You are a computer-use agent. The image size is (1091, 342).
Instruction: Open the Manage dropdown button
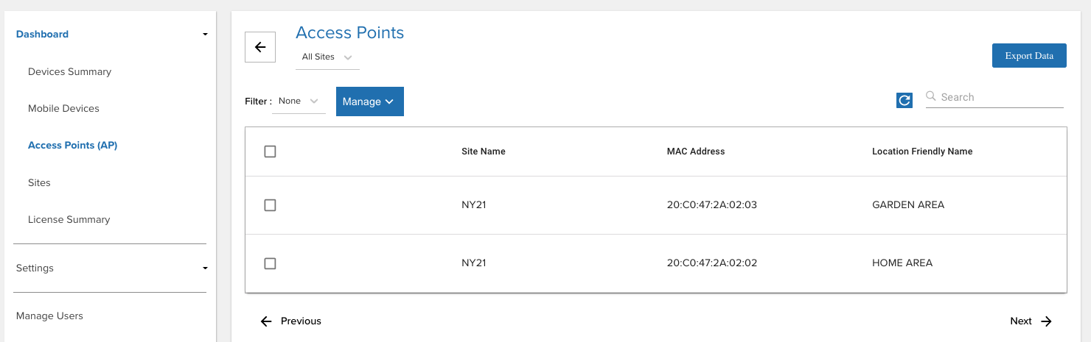pos(370,101)
